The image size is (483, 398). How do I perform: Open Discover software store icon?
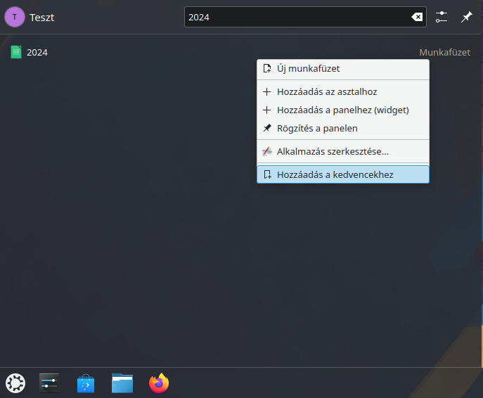86,383
